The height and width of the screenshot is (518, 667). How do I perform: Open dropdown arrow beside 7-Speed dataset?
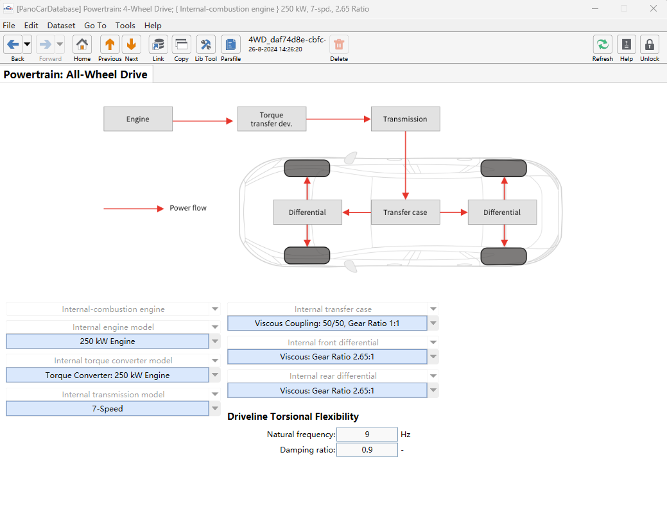(215, 408)
